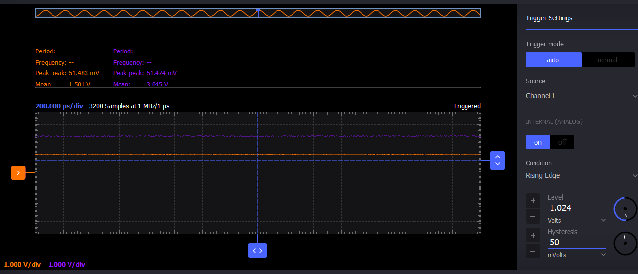Screen dimensions: 638x274
Task: Click the orange Channel 1 offset arrow handle
Action: pos(18,172)
